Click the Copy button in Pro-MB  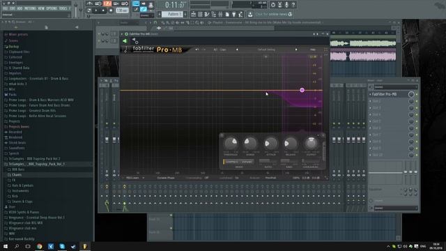[x=223, y=50]
